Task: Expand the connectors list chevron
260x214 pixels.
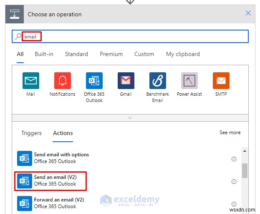Action: click(x=130, y=118)
